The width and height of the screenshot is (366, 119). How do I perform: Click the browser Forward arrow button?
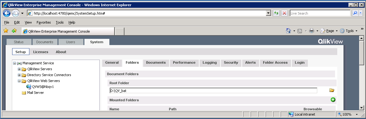pyautogui.click(x=15, y=13)
